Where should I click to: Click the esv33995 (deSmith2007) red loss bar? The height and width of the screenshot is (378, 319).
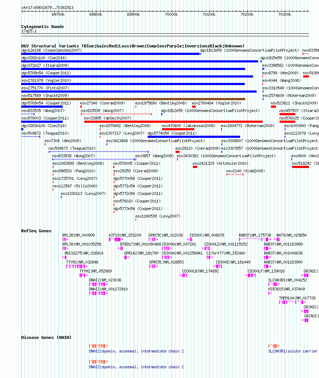(173, 122)
